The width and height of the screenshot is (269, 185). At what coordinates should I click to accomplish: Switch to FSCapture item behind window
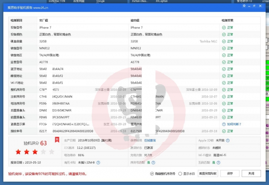point(162,1)
